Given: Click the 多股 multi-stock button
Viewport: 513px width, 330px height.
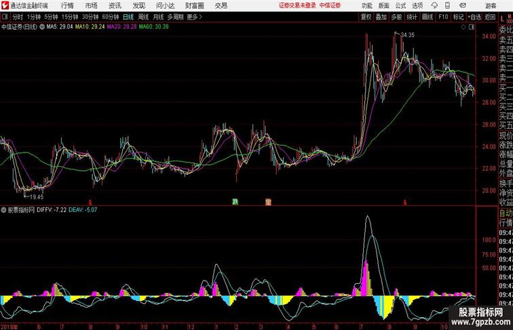Looking at the screenshot, I should [396, 17].
